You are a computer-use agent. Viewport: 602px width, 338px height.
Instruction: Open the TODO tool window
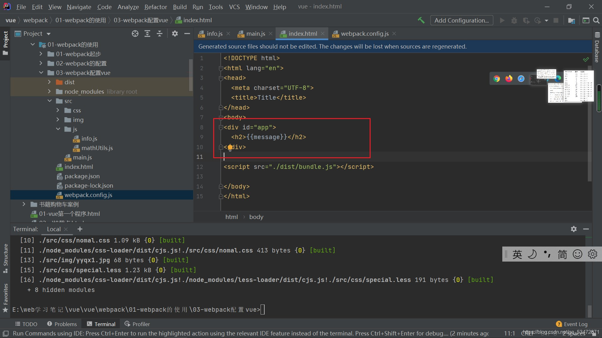(26, 324)
